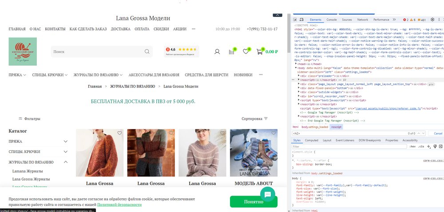Select body.settings_loaded in DOM breadcrumb
The height and width of the screenshot is (212, 444).
[x=315, y=127]
